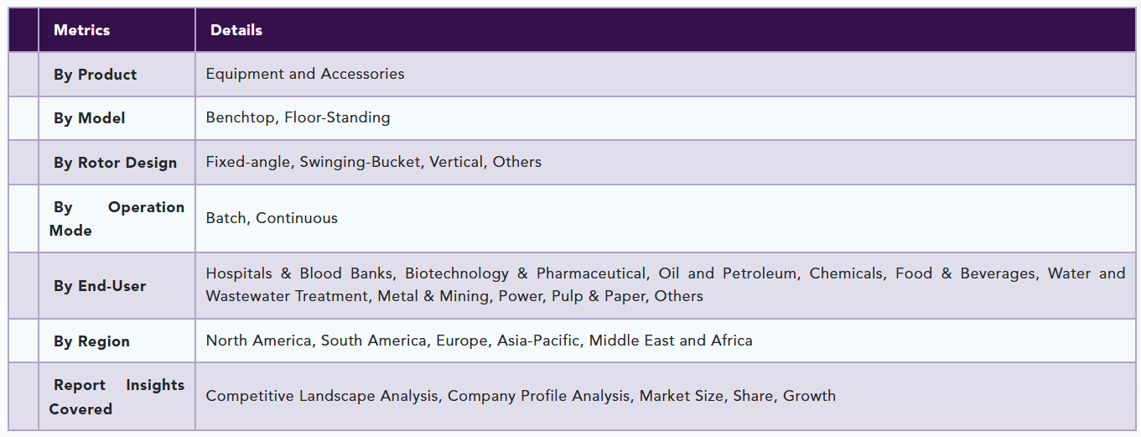Select the By End-User row label
1141x437 pixels.
tap(100, 286)
